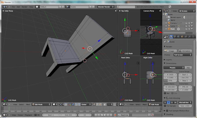Open the Info editor type icon
Viewport: 197px width, 118px height.
[x=5, y=7]
